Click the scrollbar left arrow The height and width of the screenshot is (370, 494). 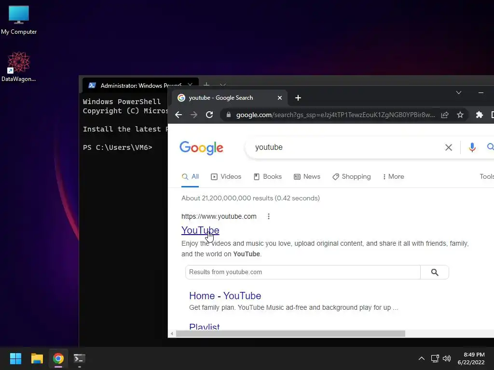coord(172,333)
